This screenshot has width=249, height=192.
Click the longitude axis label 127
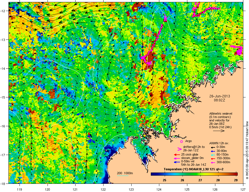click(243, 189)
